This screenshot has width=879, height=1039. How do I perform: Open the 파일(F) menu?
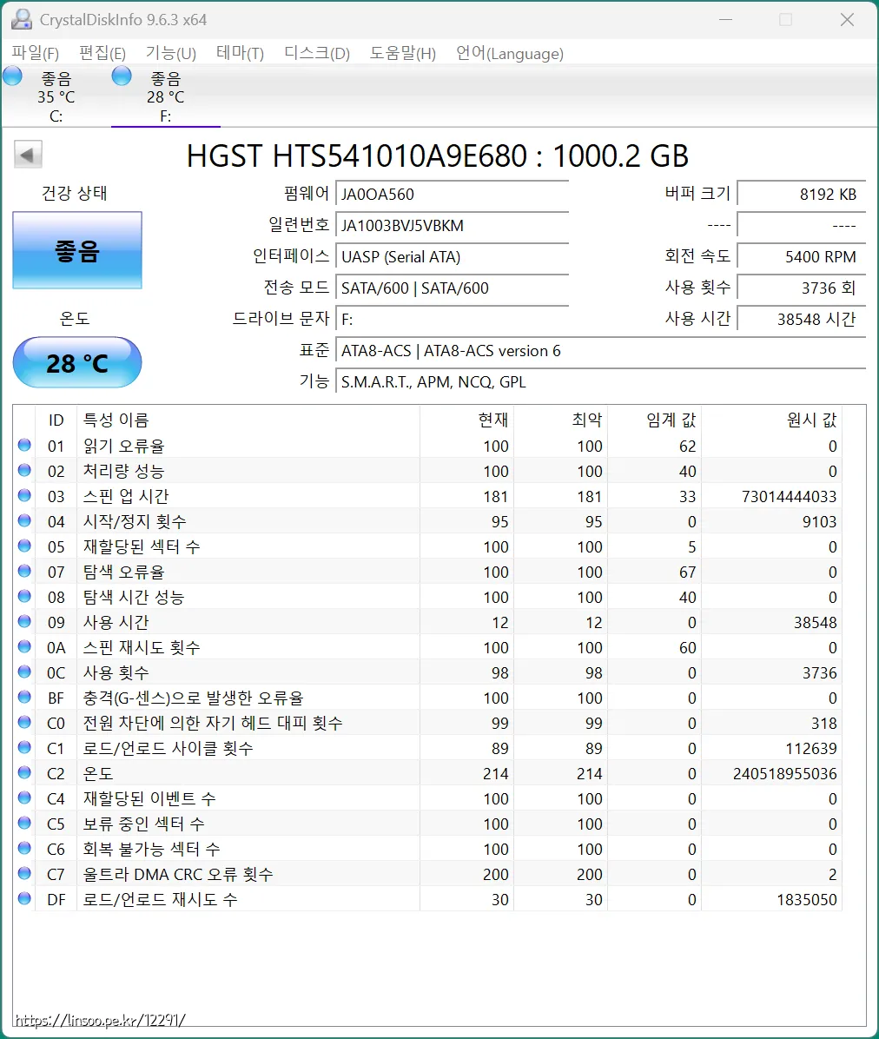35,53
